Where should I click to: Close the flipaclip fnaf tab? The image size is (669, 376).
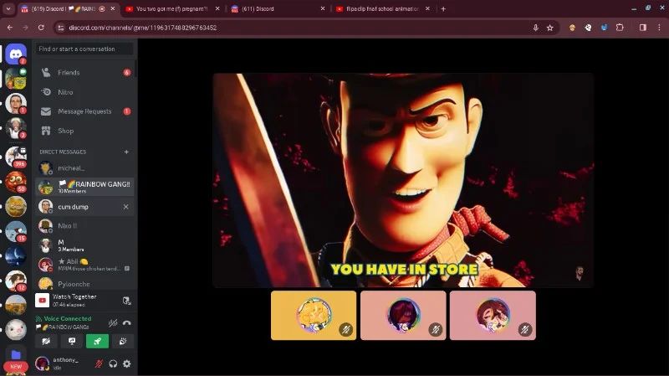427,8
